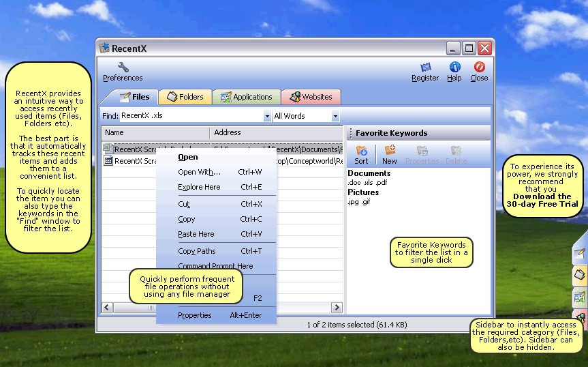Select Copy Paths from context menu
588x367 pixels.
216,251
